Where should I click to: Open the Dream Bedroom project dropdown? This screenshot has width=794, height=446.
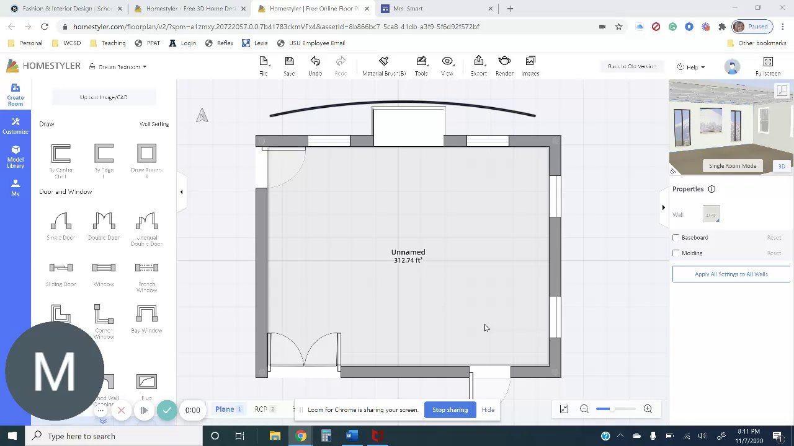118,67
